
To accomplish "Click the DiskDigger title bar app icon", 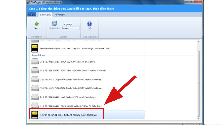I will (28, 2).
